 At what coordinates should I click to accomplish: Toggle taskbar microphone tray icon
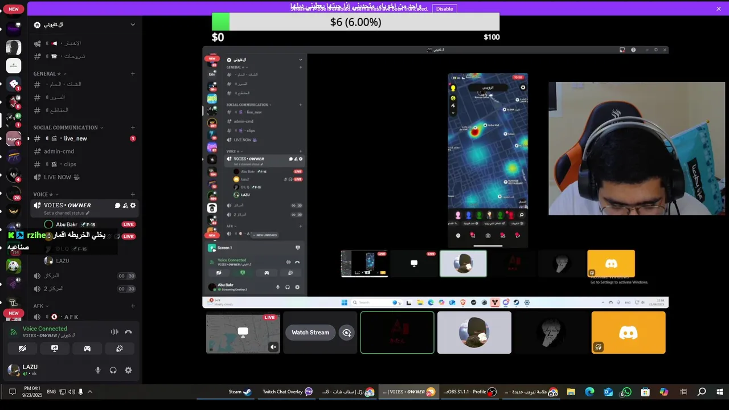tap(81, 392)
